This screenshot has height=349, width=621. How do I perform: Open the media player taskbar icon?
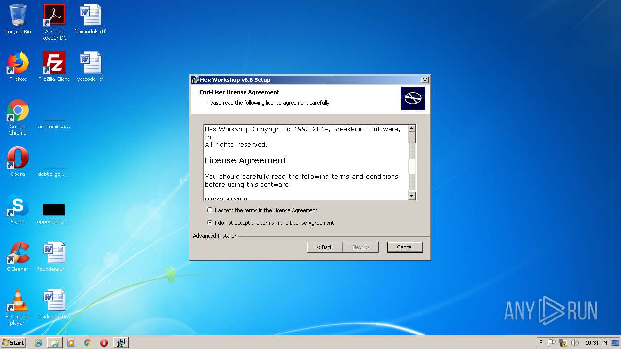point(71,343)
